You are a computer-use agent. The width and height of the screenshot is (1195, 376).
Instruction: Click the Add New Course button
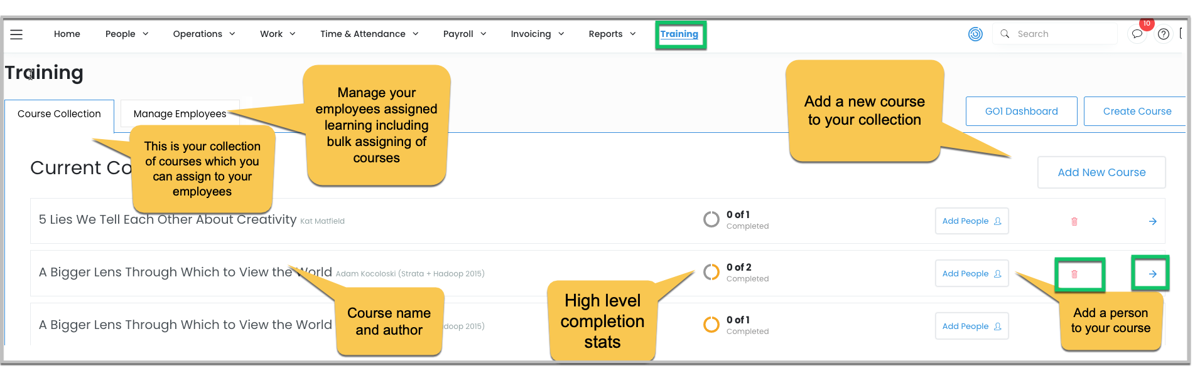(x=1101, y=172)
